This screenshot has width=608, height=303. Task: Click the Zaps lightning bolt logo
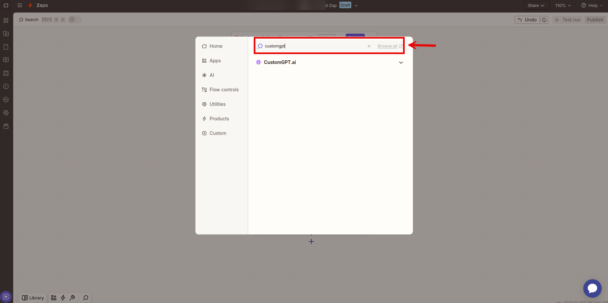pyautogui.click(x=30, y=5)
